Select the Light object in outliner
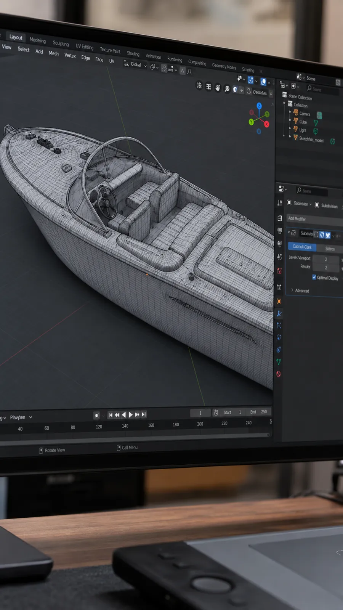This screenshot has height=610, width=343. tap(303, 130)
